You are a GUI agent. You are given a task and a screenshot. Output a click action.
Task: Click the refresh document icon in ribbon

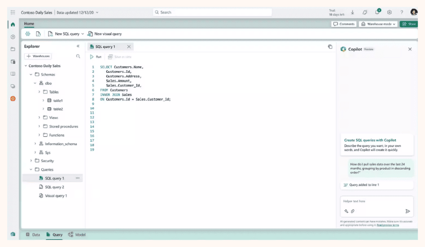[38, 34]
